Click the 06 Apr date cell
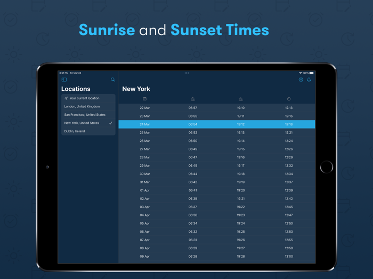The width and height of the screenshot is (373, 279). coord(144,232)
